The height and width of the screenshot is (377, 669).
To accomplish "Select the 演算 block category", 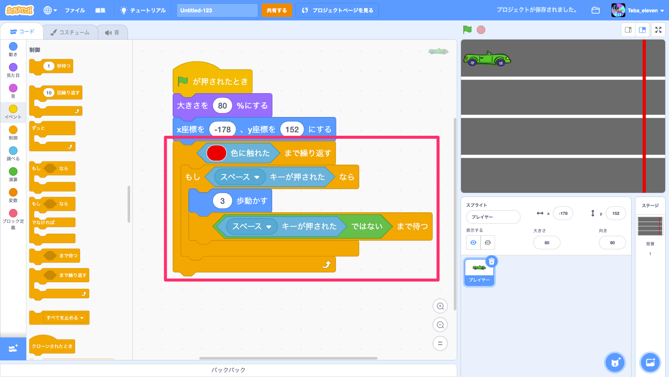I will click(13, 174).
